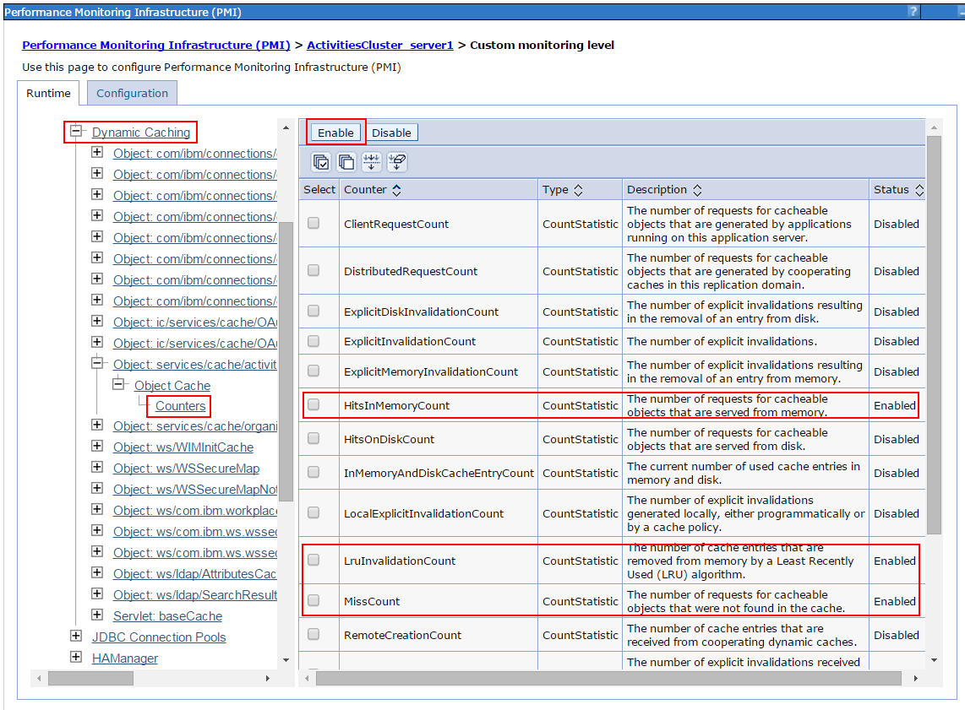Image resolution: width=965 pixels, height=710 pixels.
Task: Switch to the Configuration tab
Action: tap(132, 94)
